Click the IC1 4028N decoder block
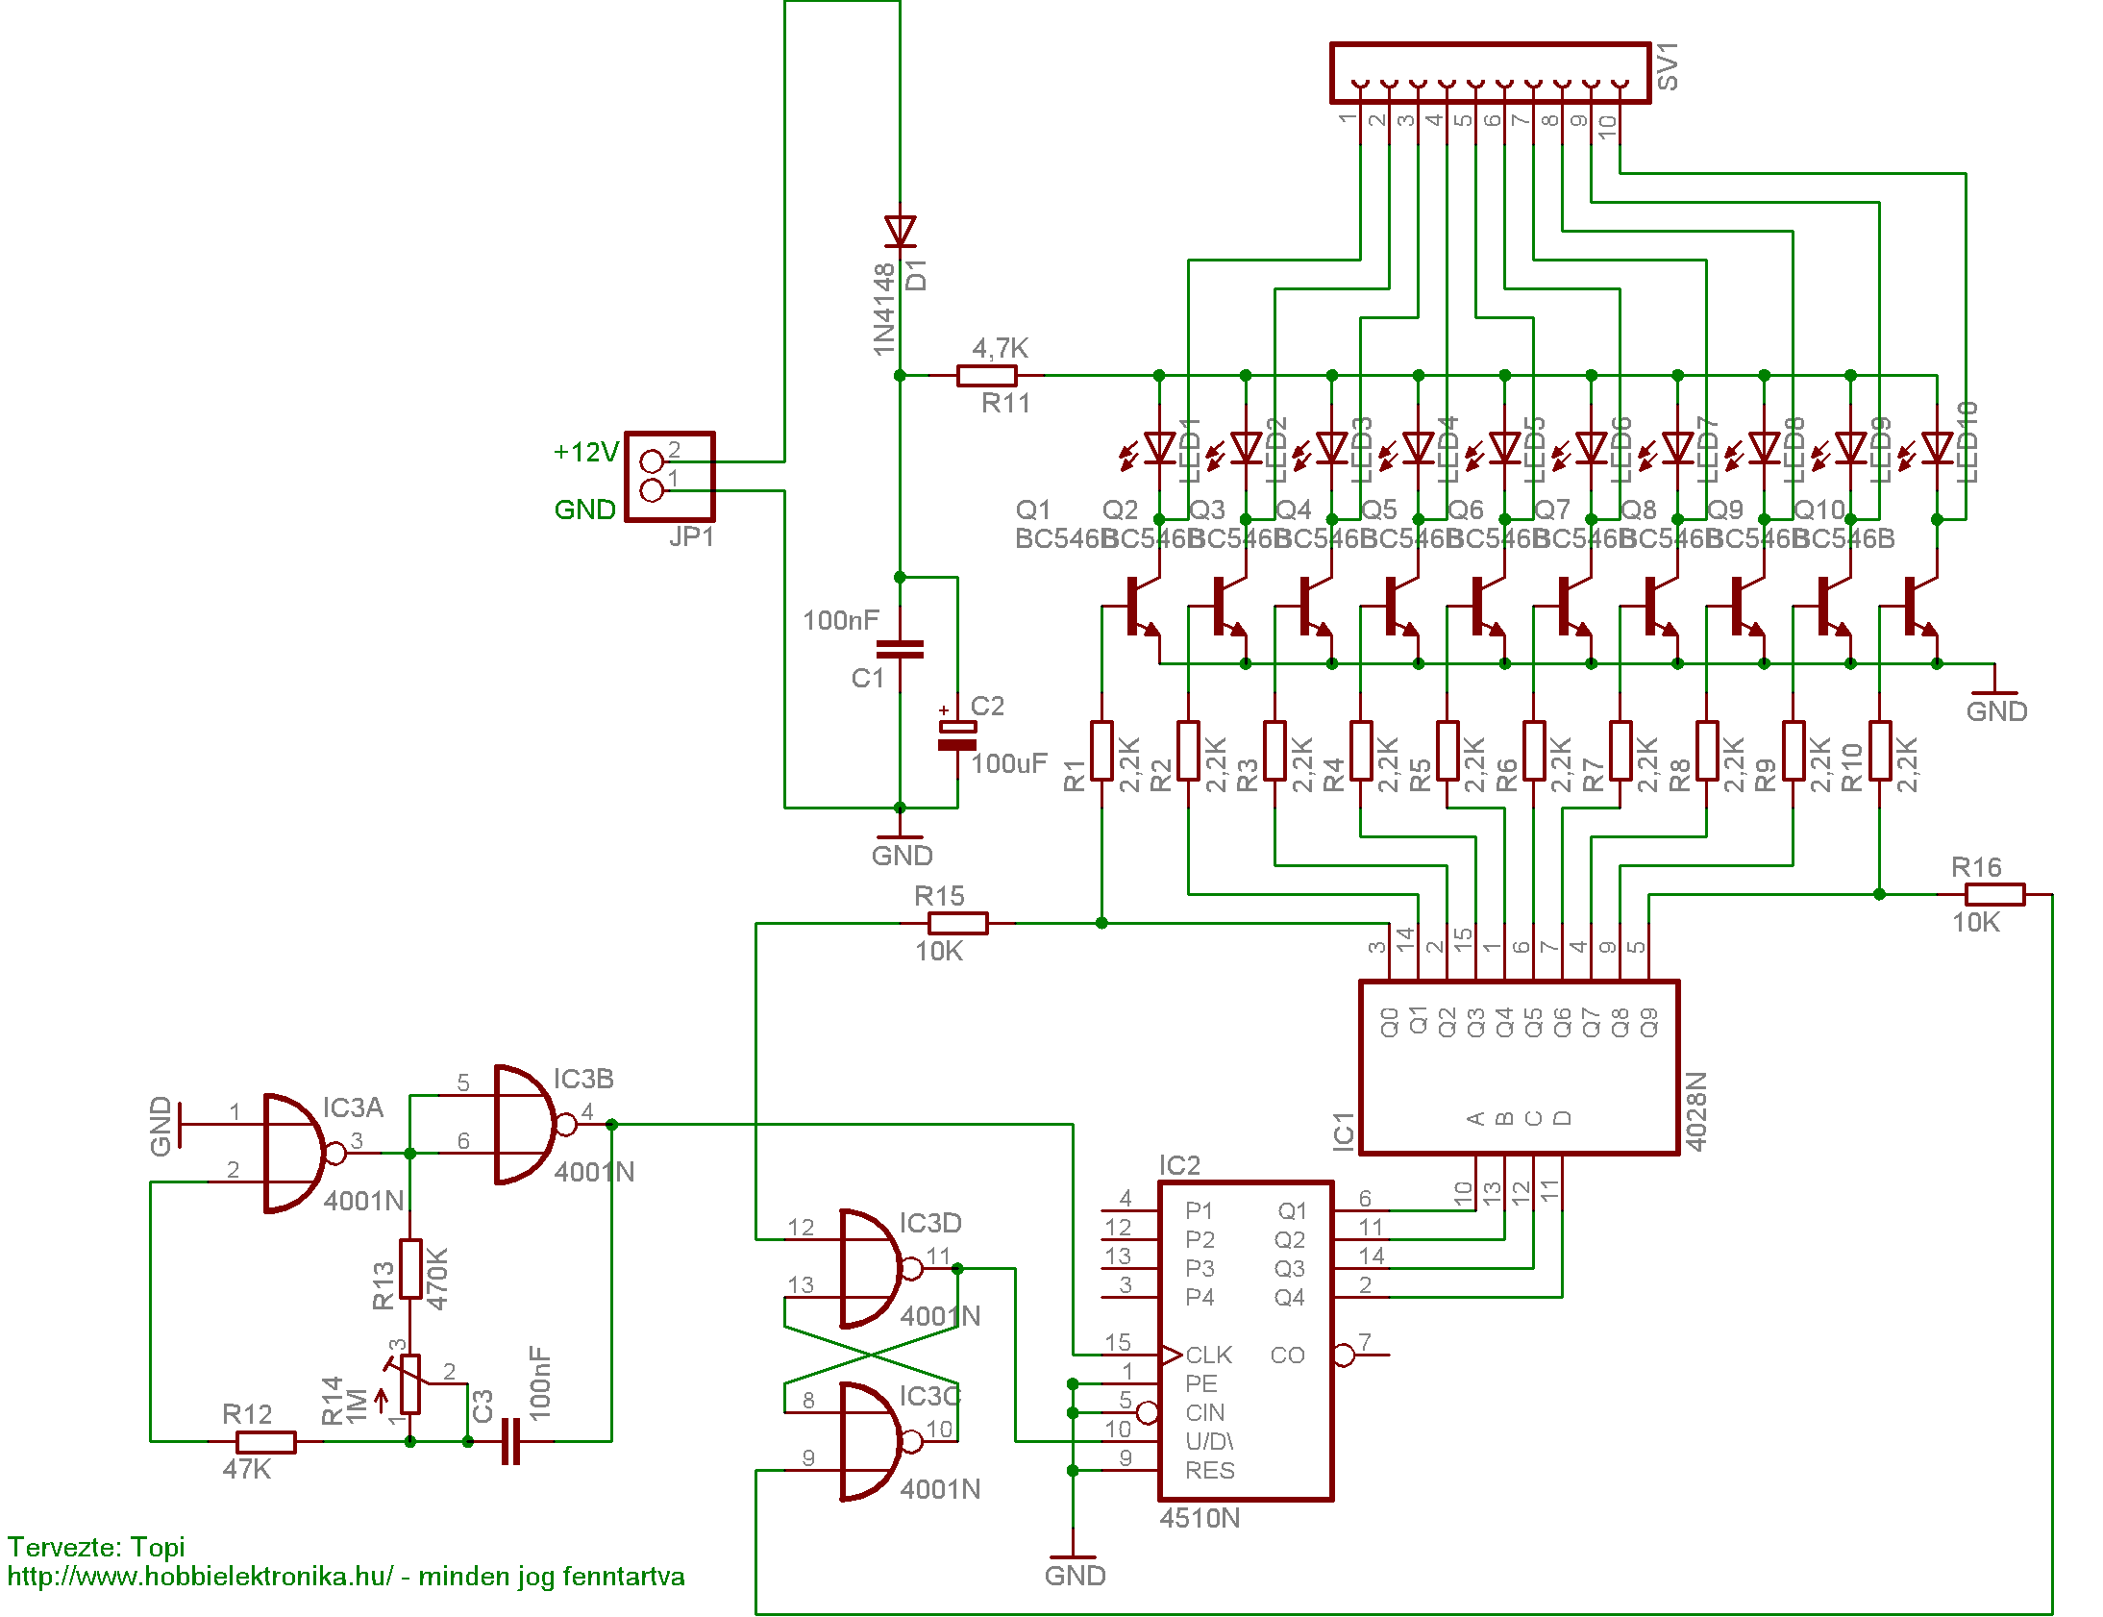The width and height of the screenshot is (2103, 1617). click(x=1518, y=1066)
